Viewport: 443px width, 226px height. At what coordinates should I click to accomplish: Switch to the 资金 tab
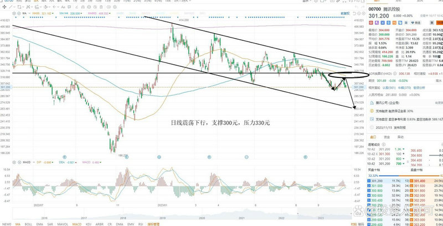pos(387,136)
